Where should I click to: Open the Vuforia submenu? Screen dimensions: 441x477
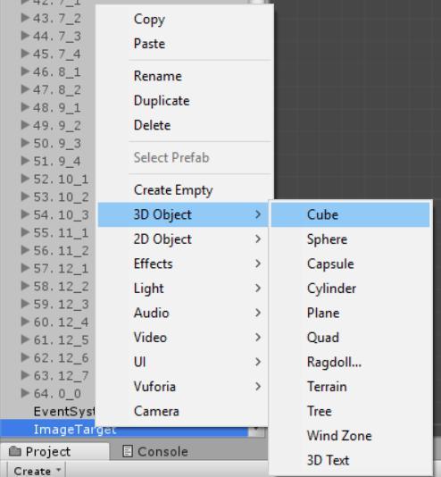click(183, 387)
